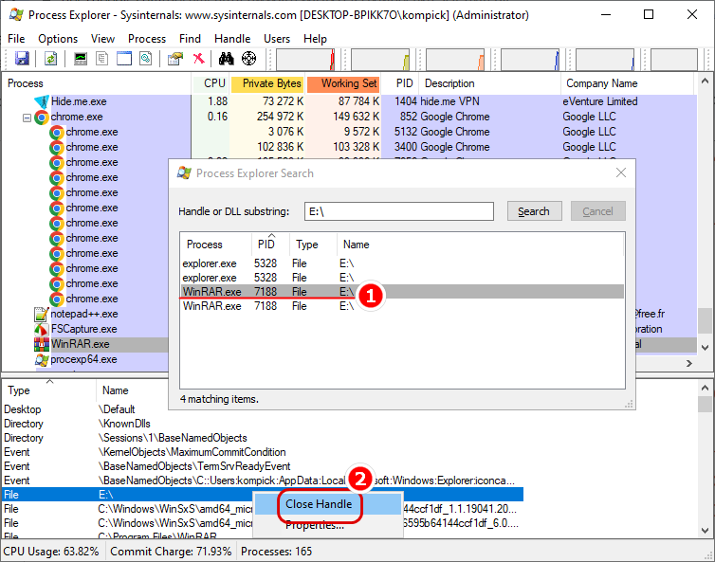Select the highlighted WinRAR.exe 7188 search result
Viewport: 715px width, 562px height.
(402, 292)
